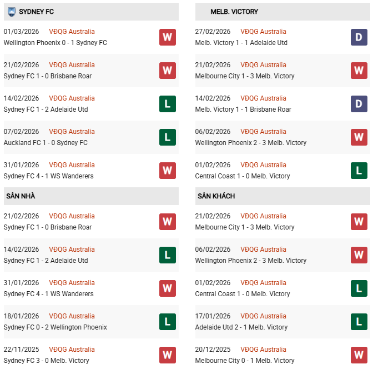Open VĐQG Australia link for 27/02/2026 match
Screen dimensions: 373x369
(x=263, y=32)
